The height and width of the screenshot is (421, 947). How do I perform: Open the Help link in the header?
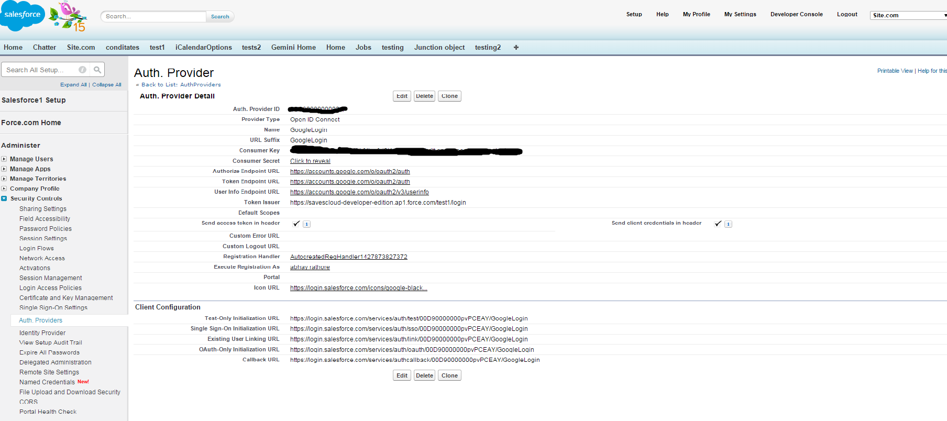pyautogui.click(x=662, y=14)
